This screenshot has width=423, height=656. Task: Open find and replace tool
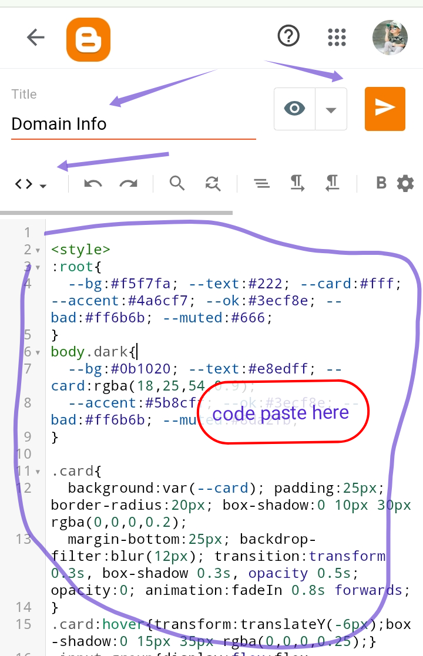tap(213, 183)
